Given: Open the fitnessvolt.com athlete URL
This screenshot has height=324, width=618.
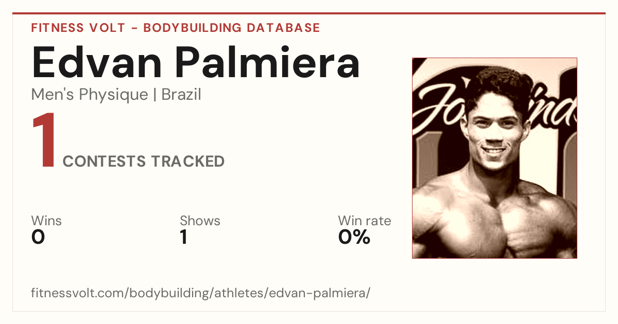Looking at the screenshot, I should (x=201, y=293).
